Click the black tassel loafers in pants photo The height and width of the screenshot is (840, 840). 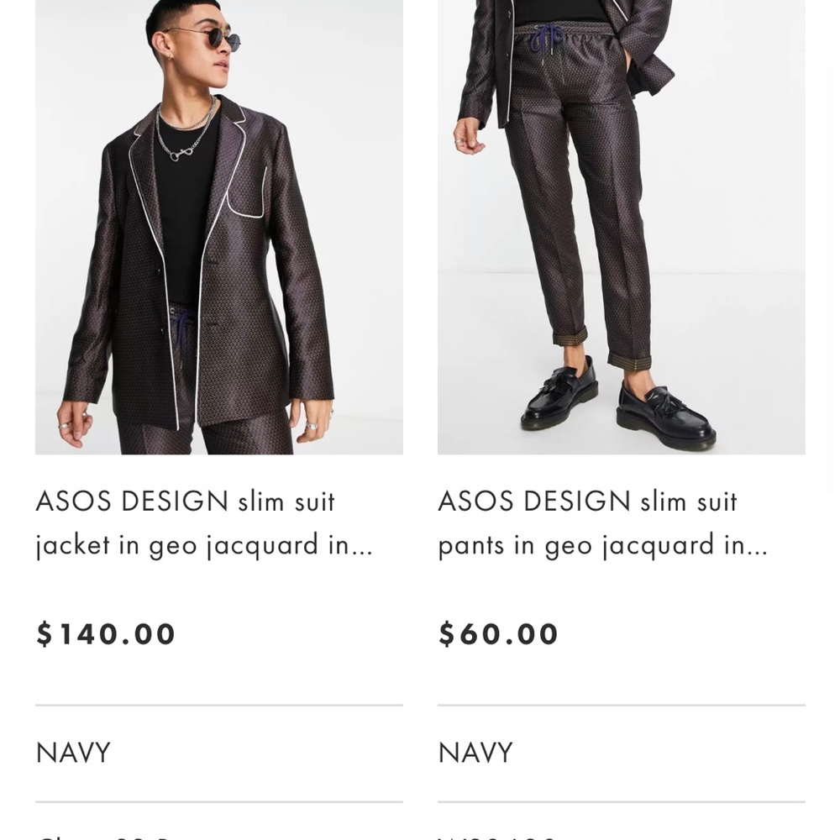click(613, 403)
